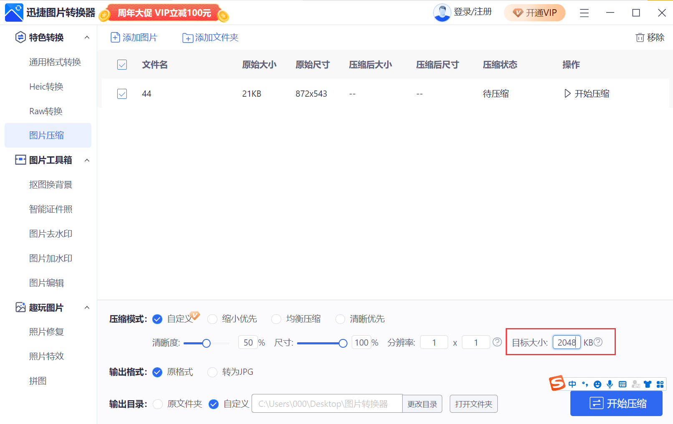Click the microphone voice input icon
The width and height of the screenshot is (673, 424).
[610, 384]
